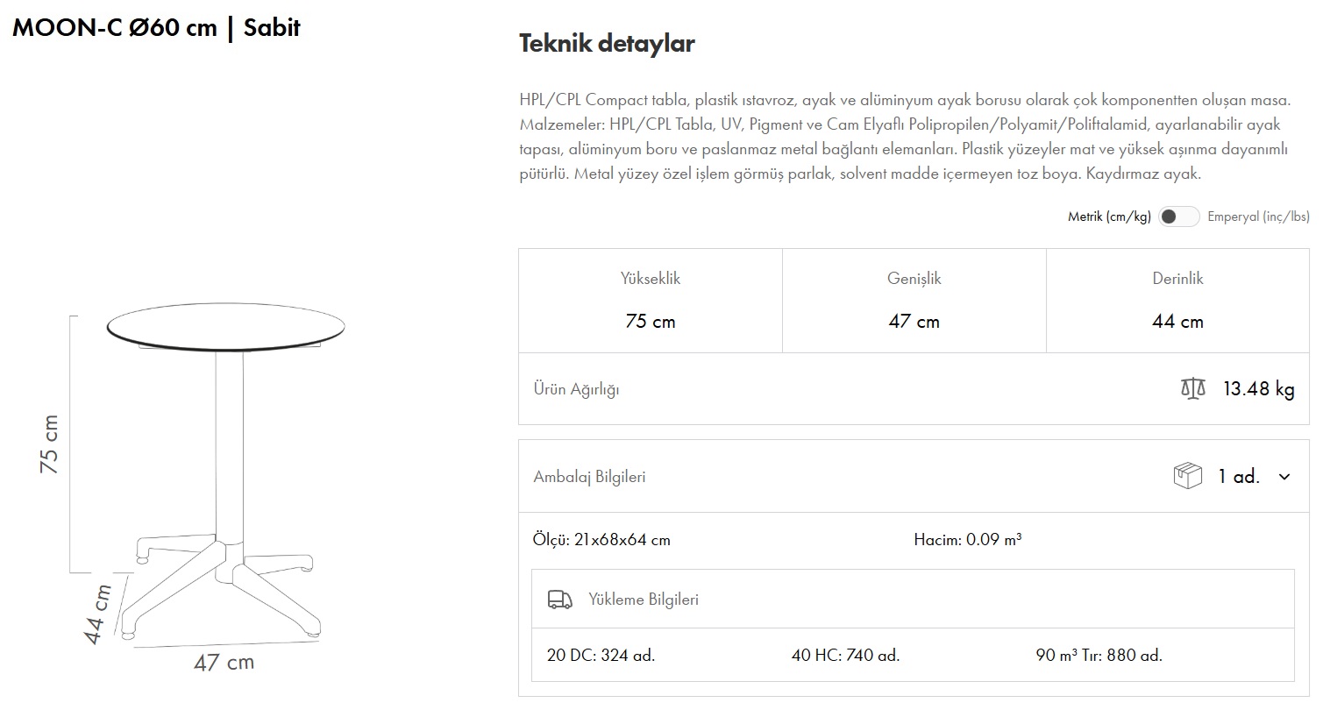Click the truck icon for loading info
This screenshot has height=724, width=1330.
559,600
